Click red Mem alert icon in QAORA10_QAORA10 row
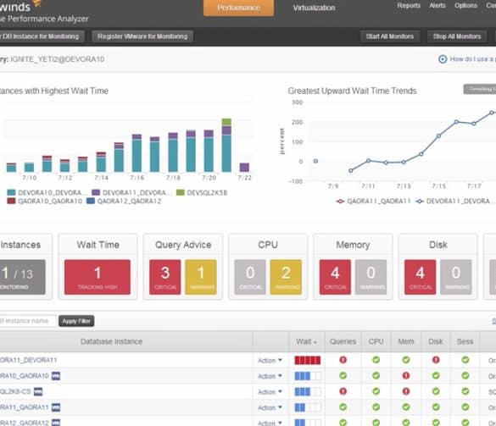This screenshot has width=496, height=426. point(406,375)
